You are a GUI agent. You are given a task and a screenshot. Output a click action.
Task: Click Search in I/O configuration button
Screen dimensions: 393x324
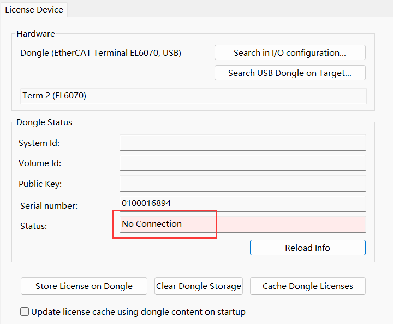[x=290, y=52]
